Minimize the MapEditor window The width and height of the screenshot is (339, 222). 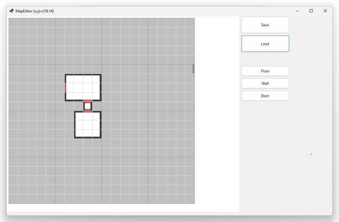pyautogui.click(x=297, y=11)
